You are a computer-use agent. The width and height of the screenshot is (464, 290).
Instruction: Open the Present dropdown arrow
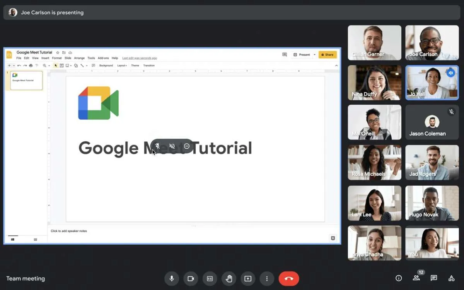(314, 54)
